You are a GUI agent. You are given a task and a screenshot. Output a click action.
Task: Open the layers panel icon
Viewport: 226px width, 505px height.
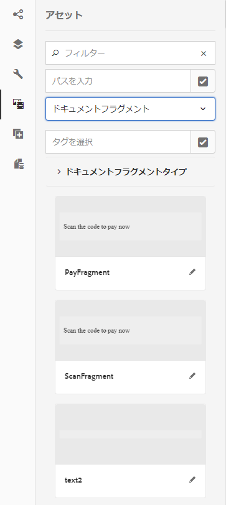pos(18,44)
